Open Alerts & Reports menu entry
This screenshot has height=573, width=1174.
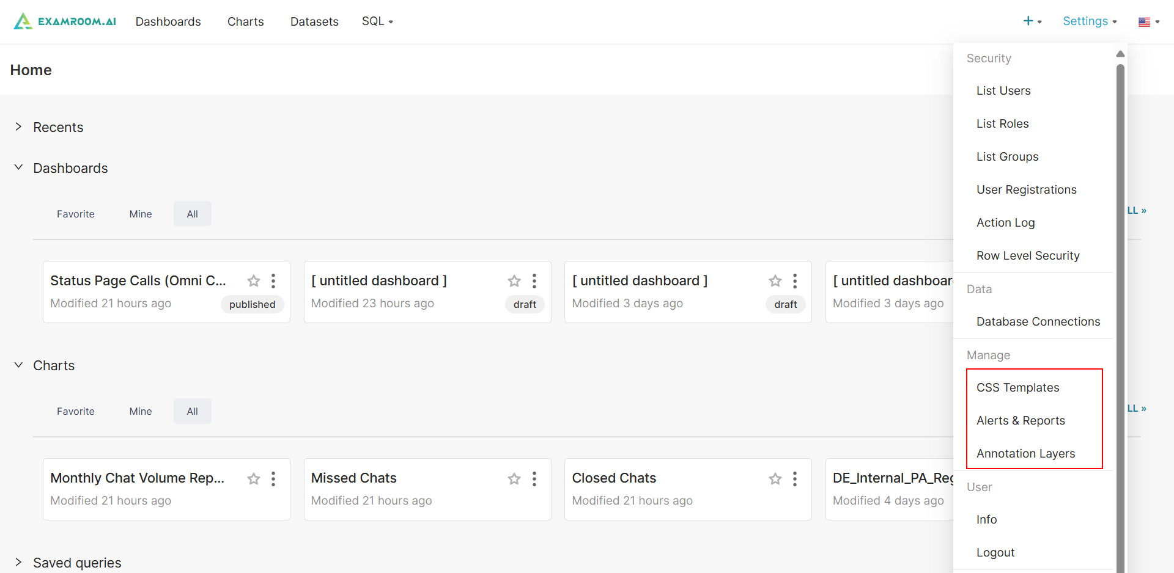[x=1020, y=421]
